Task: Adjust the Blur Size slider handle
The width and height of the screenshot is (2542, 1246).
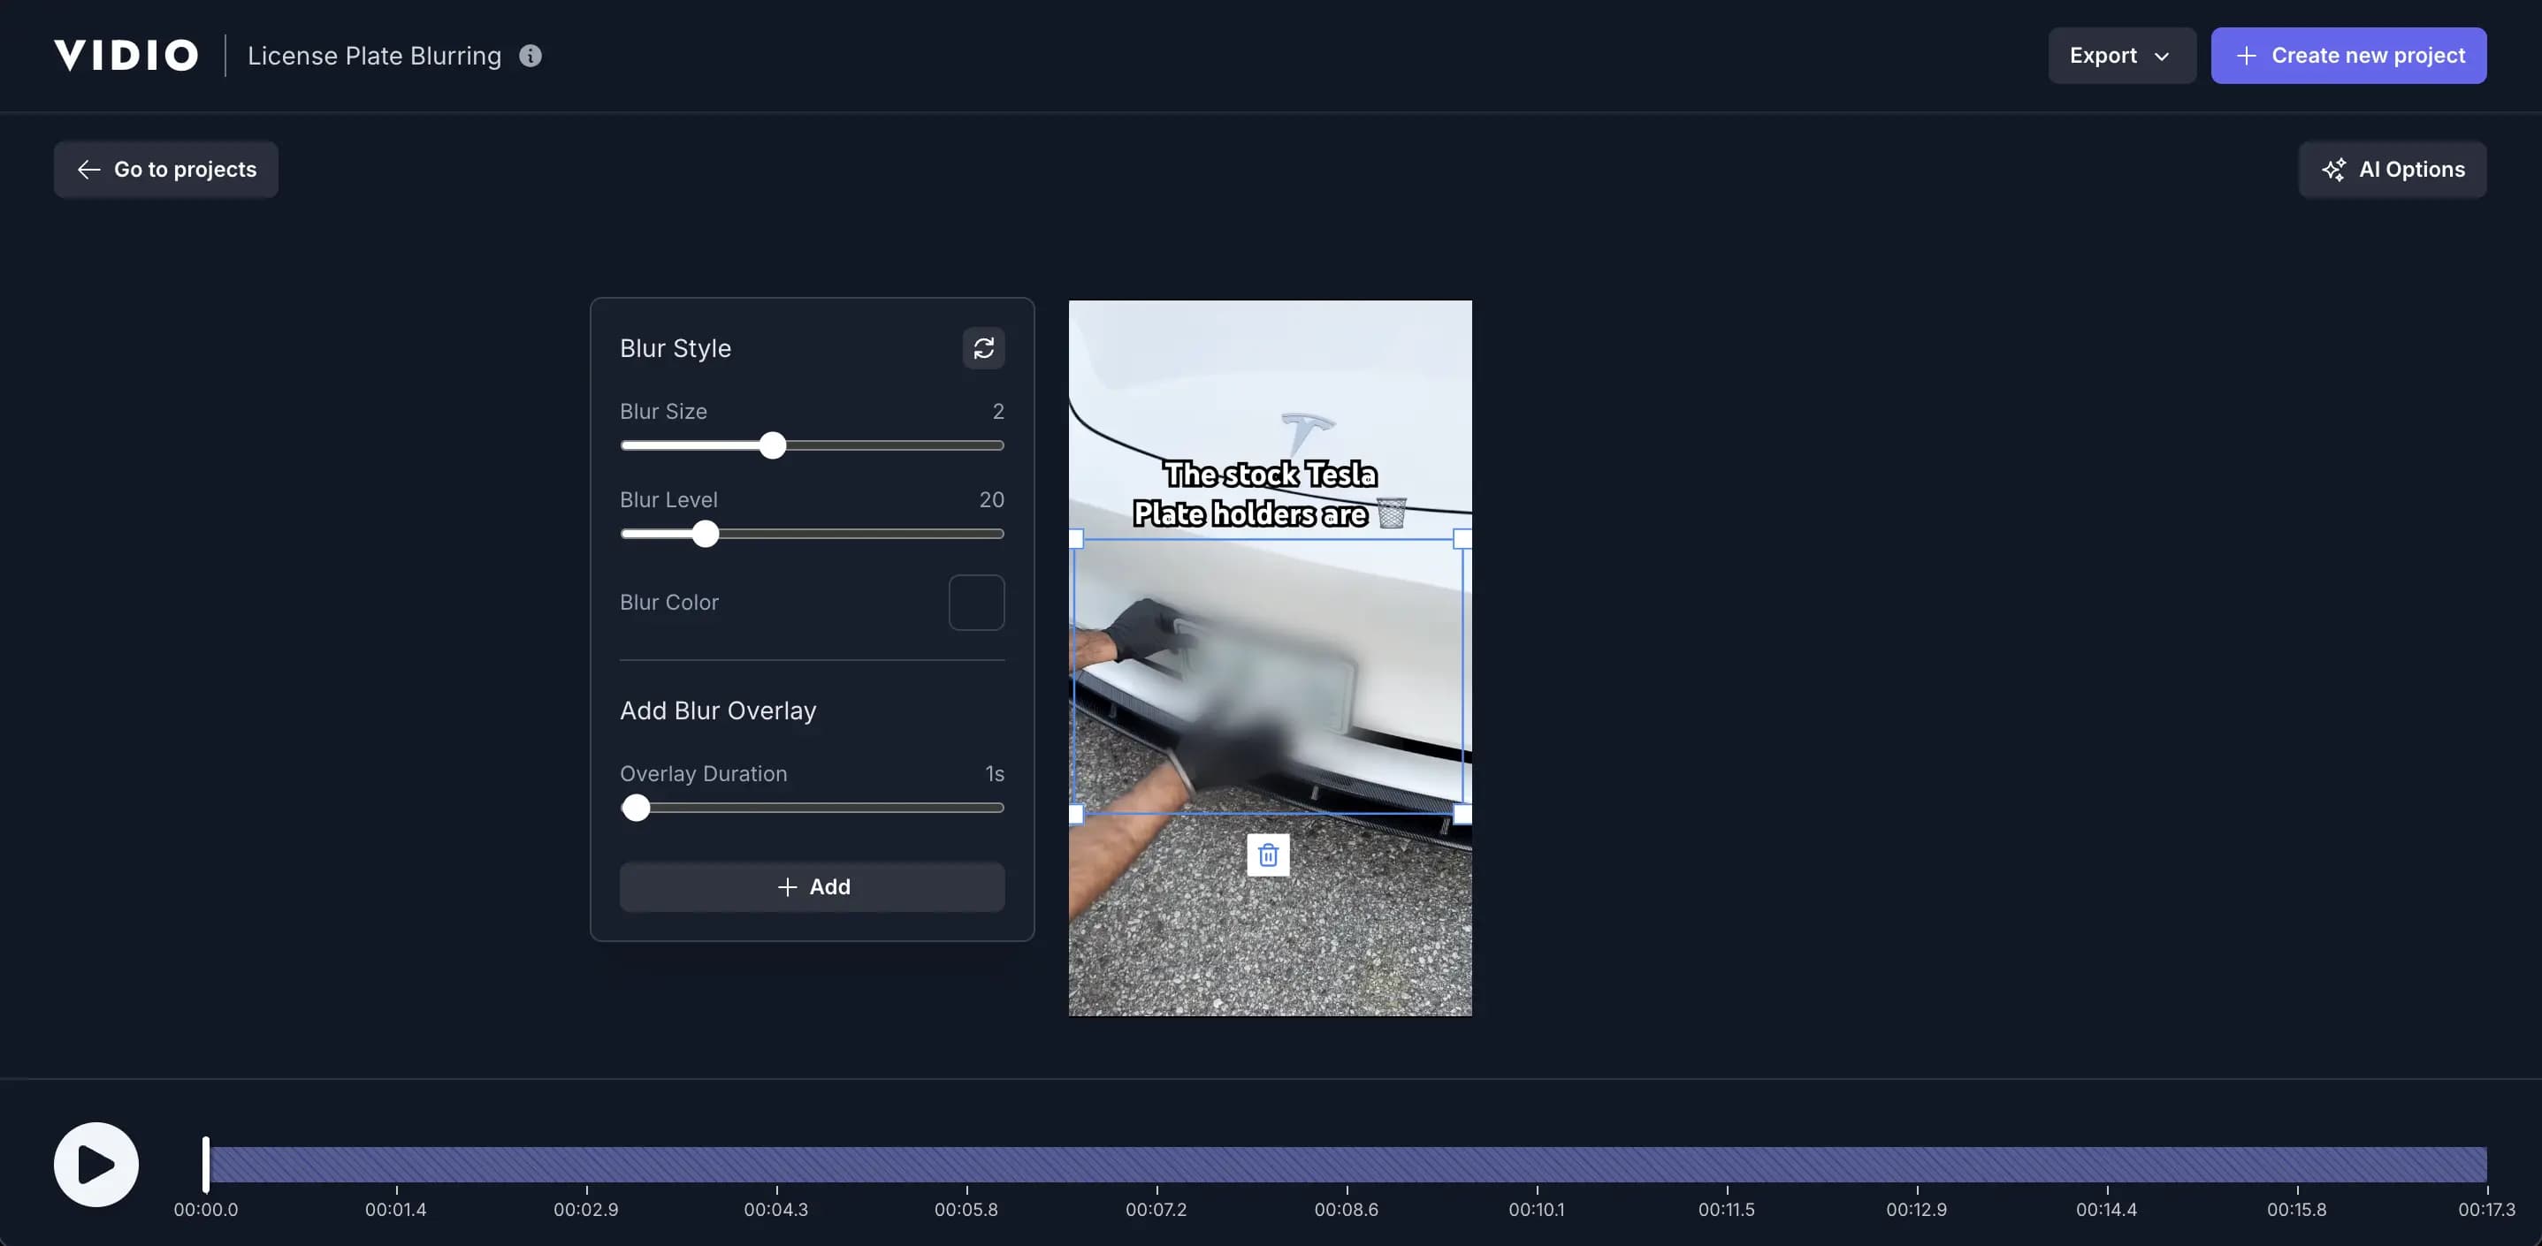Action: point(774,446)
